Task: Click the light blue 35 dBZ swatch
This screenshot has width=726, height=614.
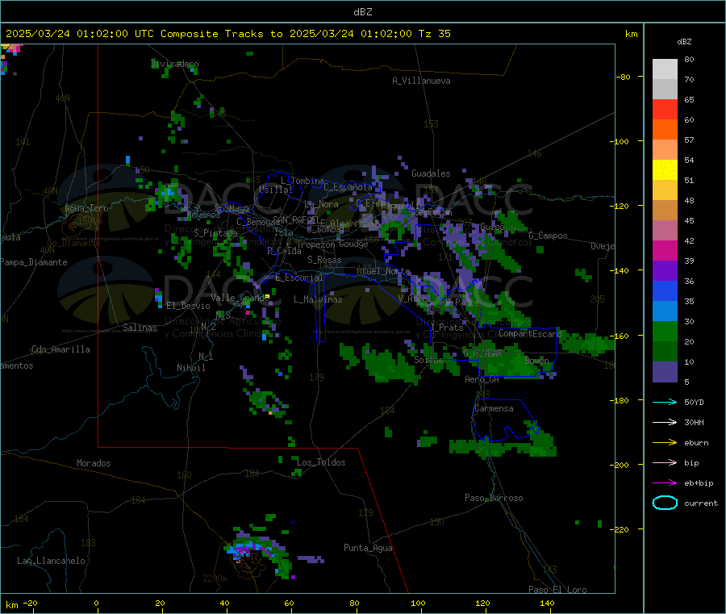Action: point(665,311)
